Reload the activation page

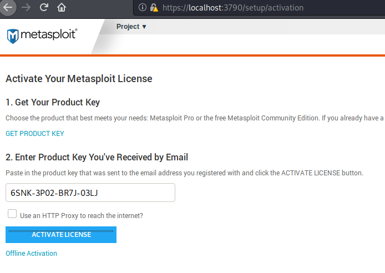44,7
